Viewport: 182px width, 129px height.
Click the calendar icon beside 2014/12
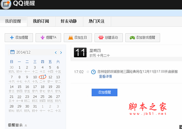click(12, 52)
